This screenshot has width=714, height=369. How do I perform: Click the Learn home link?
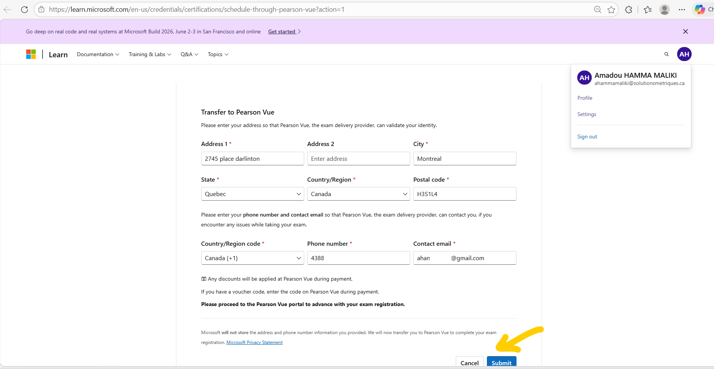[58, 55]
